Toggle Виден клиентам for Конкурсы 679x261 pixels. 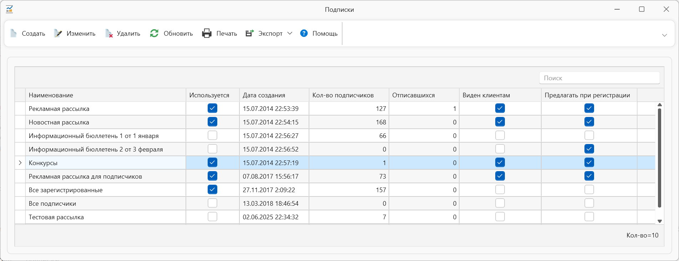[x=500, y=162]
